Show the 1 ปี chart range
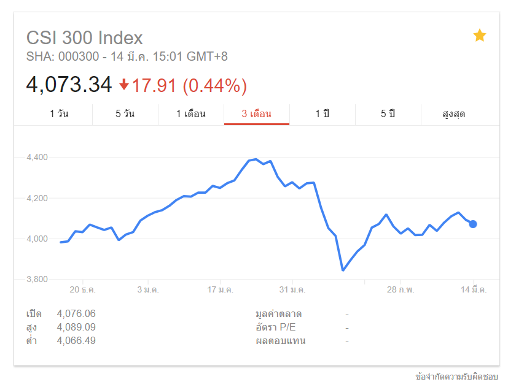 click(322, 114)
